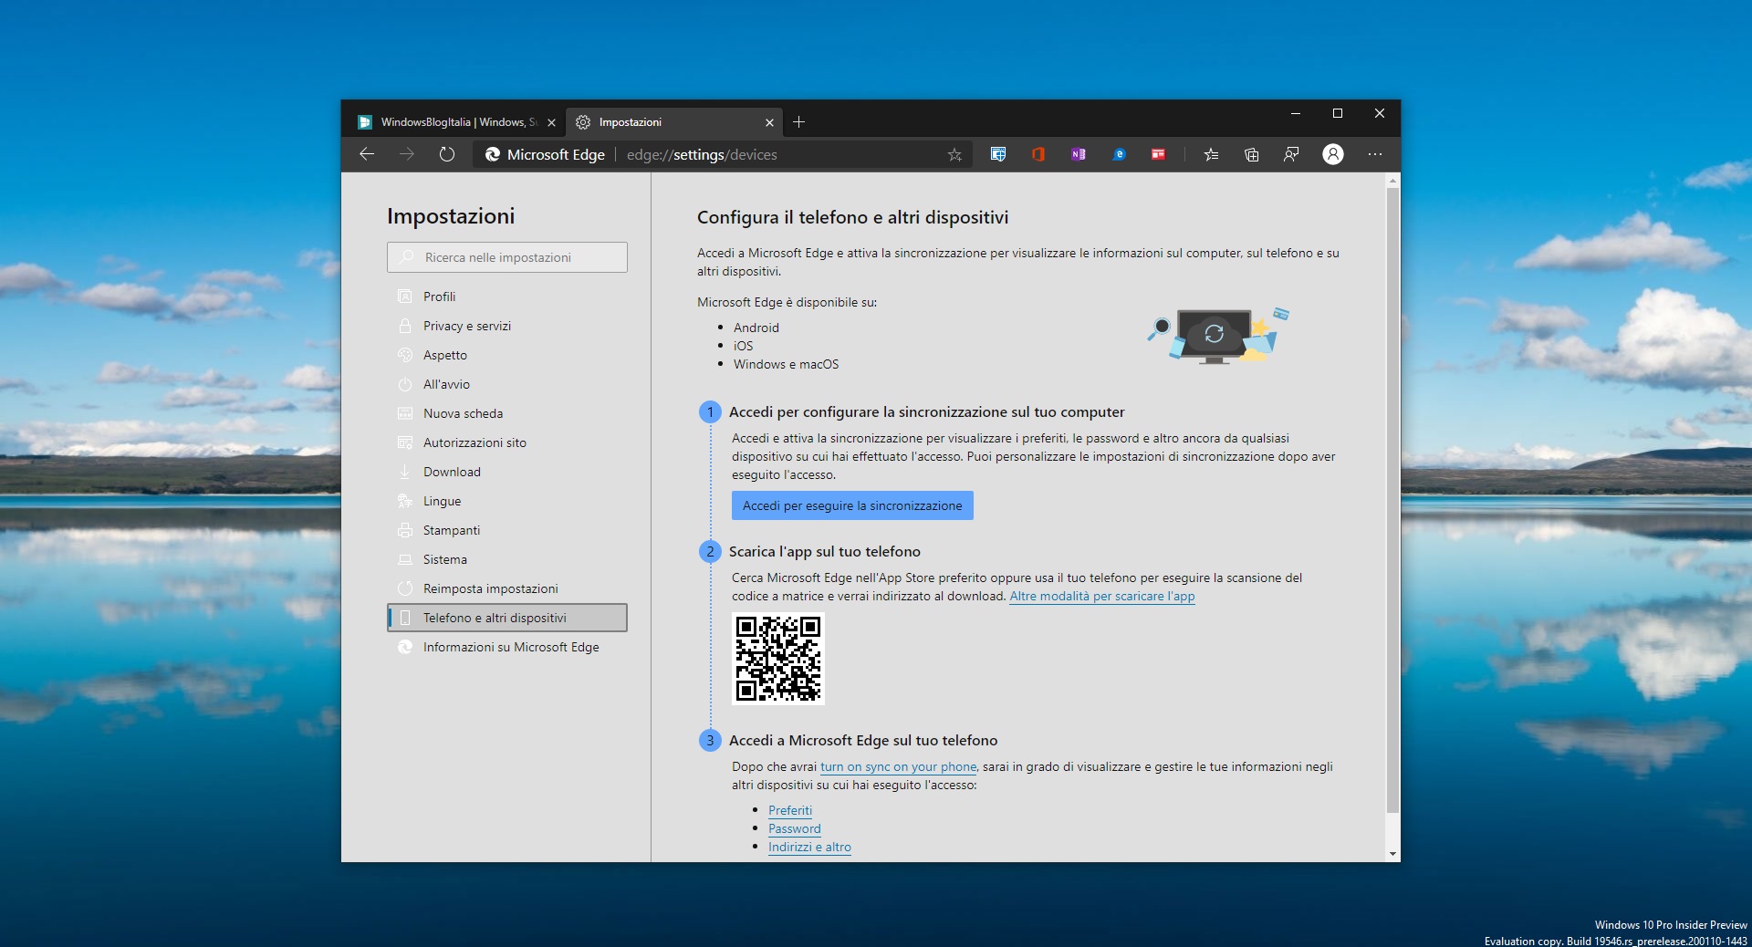Open the Indirizzi e altro link
Image resolution: width=1752 pixels, height=947 pixels.
tap(809, 847)
